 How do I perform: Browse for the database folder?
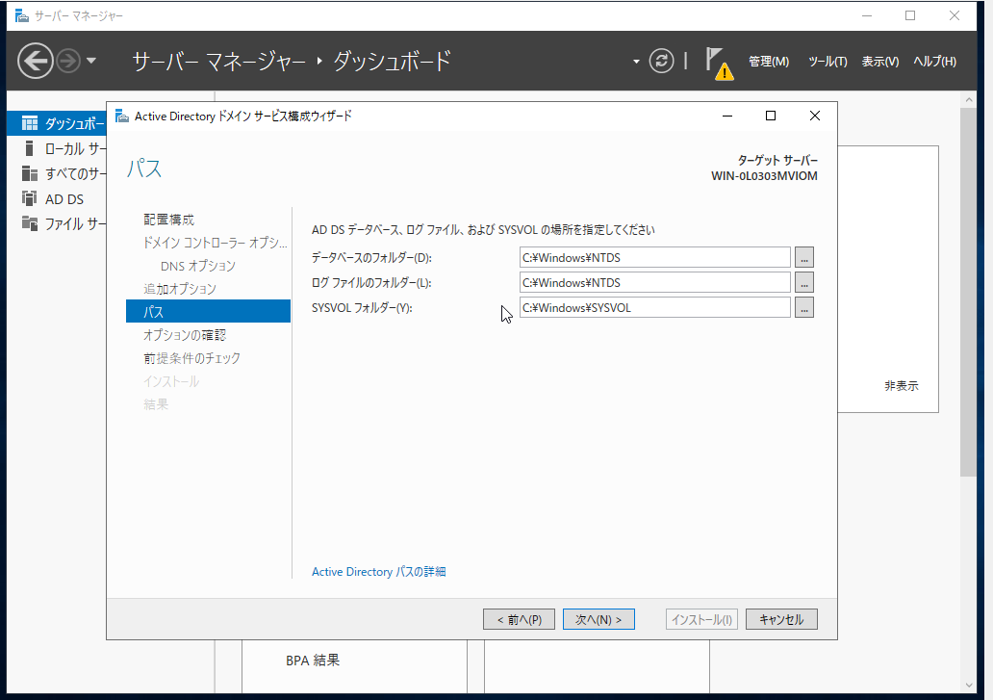(804, 258)
